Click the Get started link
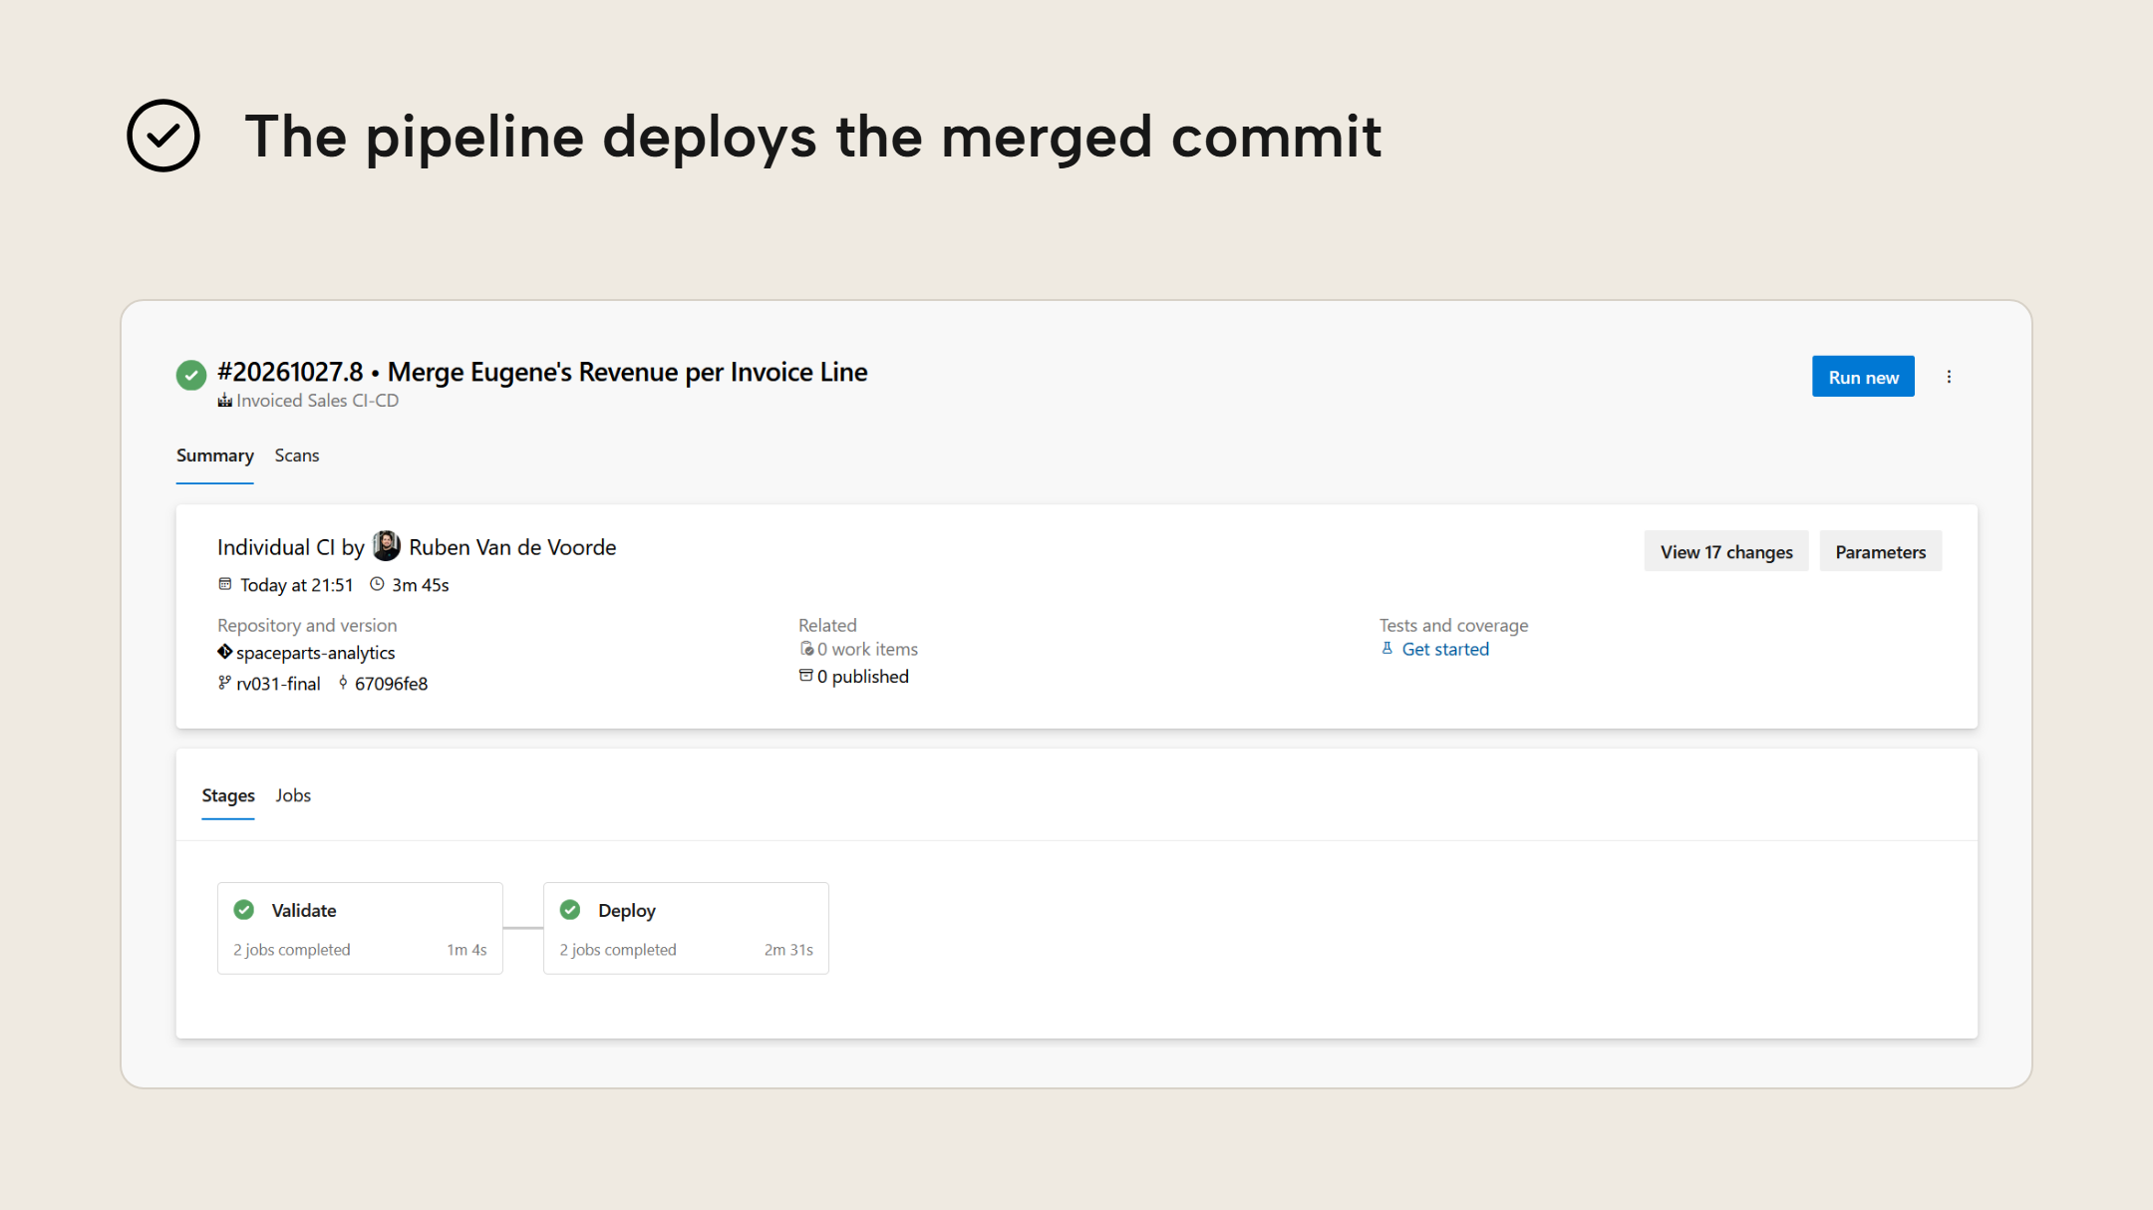This screenshot has height=1210, width=2153. pyautogui.click(x=1445, y=649)
